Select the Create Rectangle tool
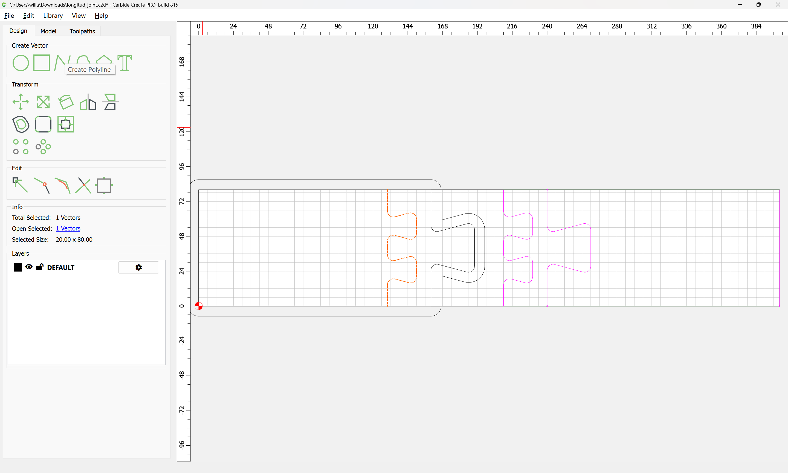This screenshot has width=788, height=473. [x=42, y=63]
